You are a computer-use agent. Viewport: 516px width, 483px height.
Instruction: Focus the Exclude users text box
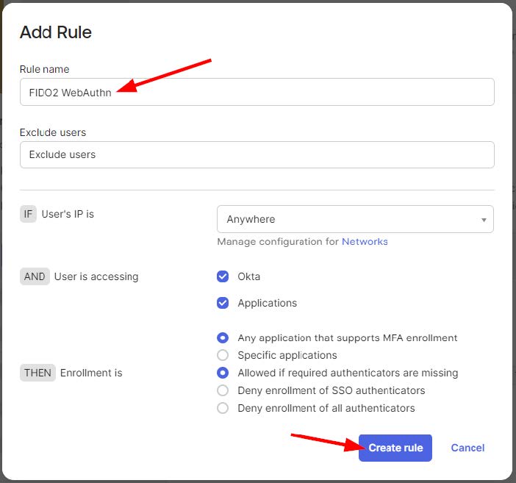point(257,154)
